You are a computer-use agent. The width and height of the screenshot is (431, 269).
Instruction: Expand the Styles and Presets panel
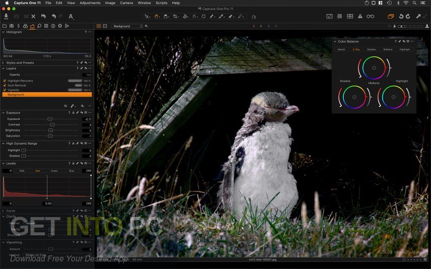click(x=4, y=63)
